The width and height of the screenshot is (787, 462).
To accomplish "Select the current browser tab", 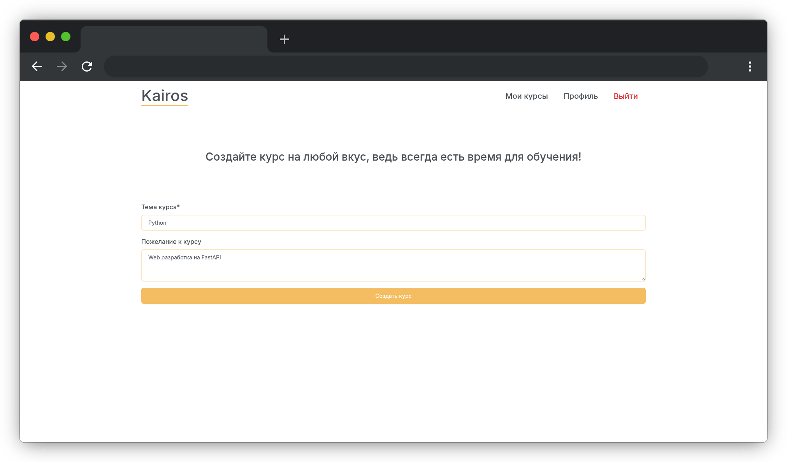I will point(174,39).
